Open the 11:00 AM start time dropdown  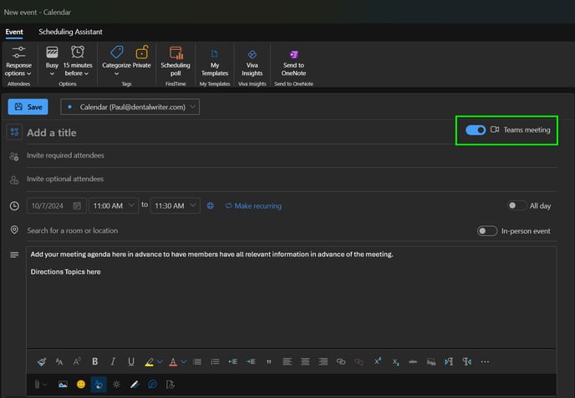114,206
